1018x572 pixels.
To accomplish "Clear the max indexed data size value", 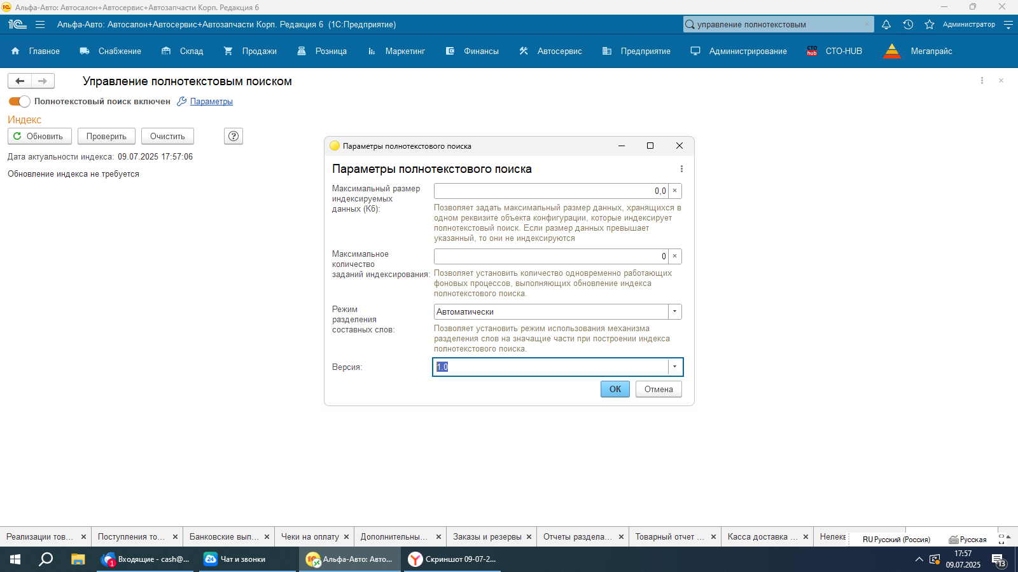I will coord(675,191).
